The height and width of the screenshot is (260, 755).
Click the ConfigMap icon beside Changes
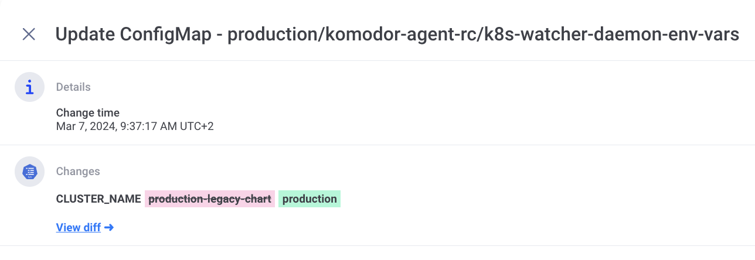pos(30,172)
